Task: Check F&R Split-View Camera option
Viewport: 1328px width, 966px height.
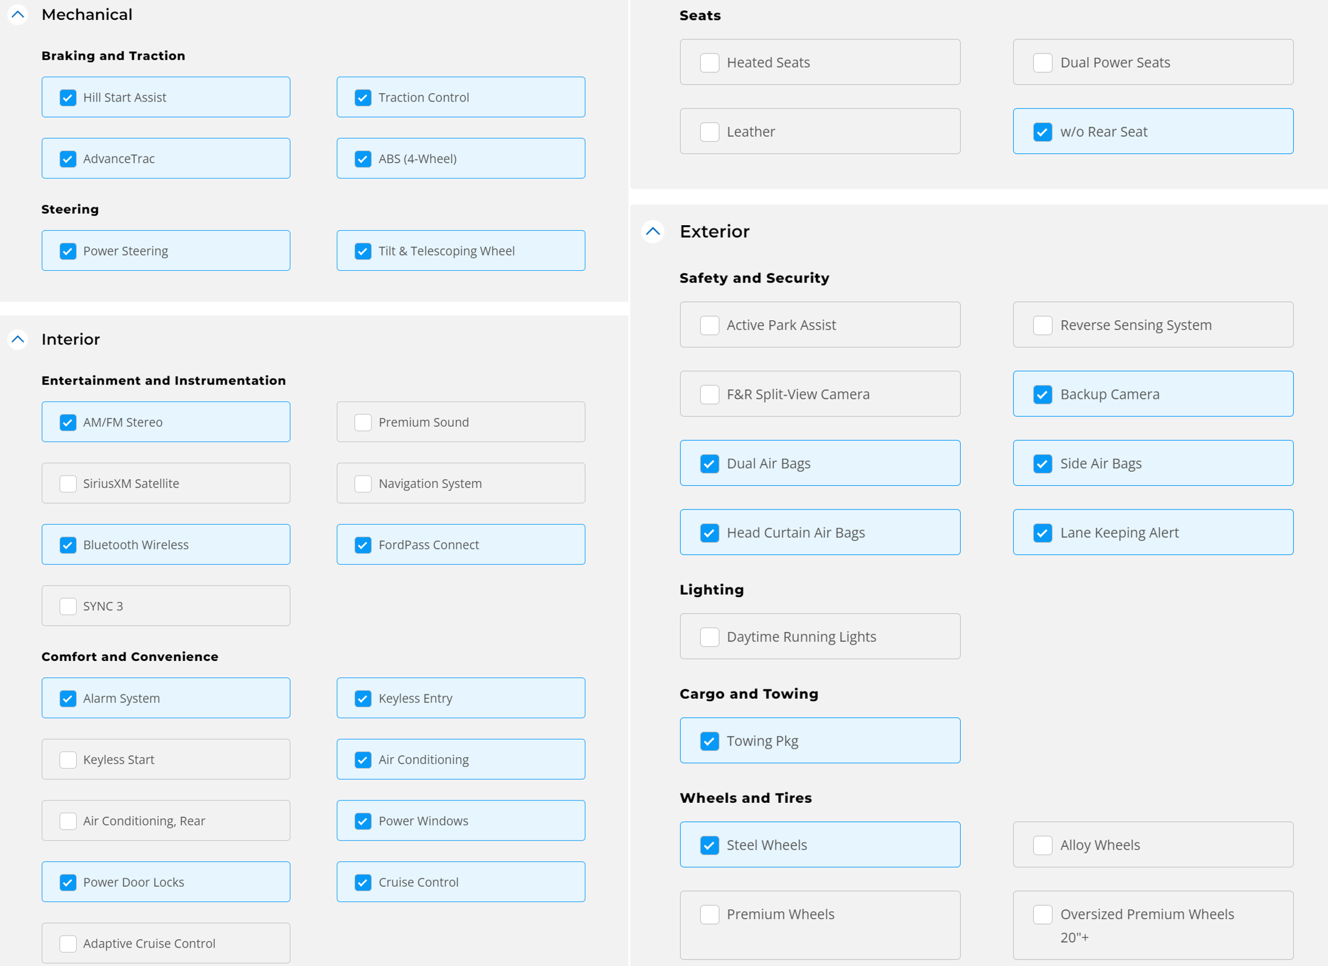Action: pos(709,394)
